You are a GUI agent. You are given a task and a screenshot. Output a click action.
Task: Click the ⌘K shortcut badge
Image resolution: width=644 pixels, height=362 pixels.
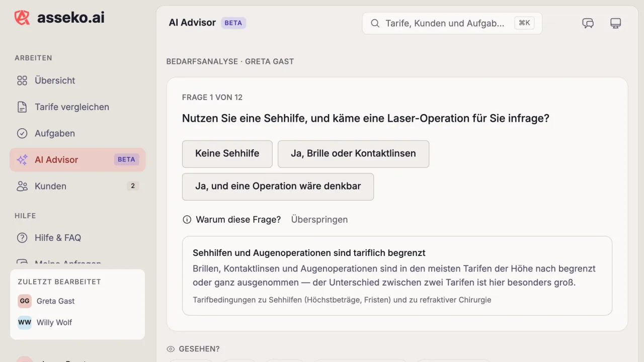[x=524, y=23]
